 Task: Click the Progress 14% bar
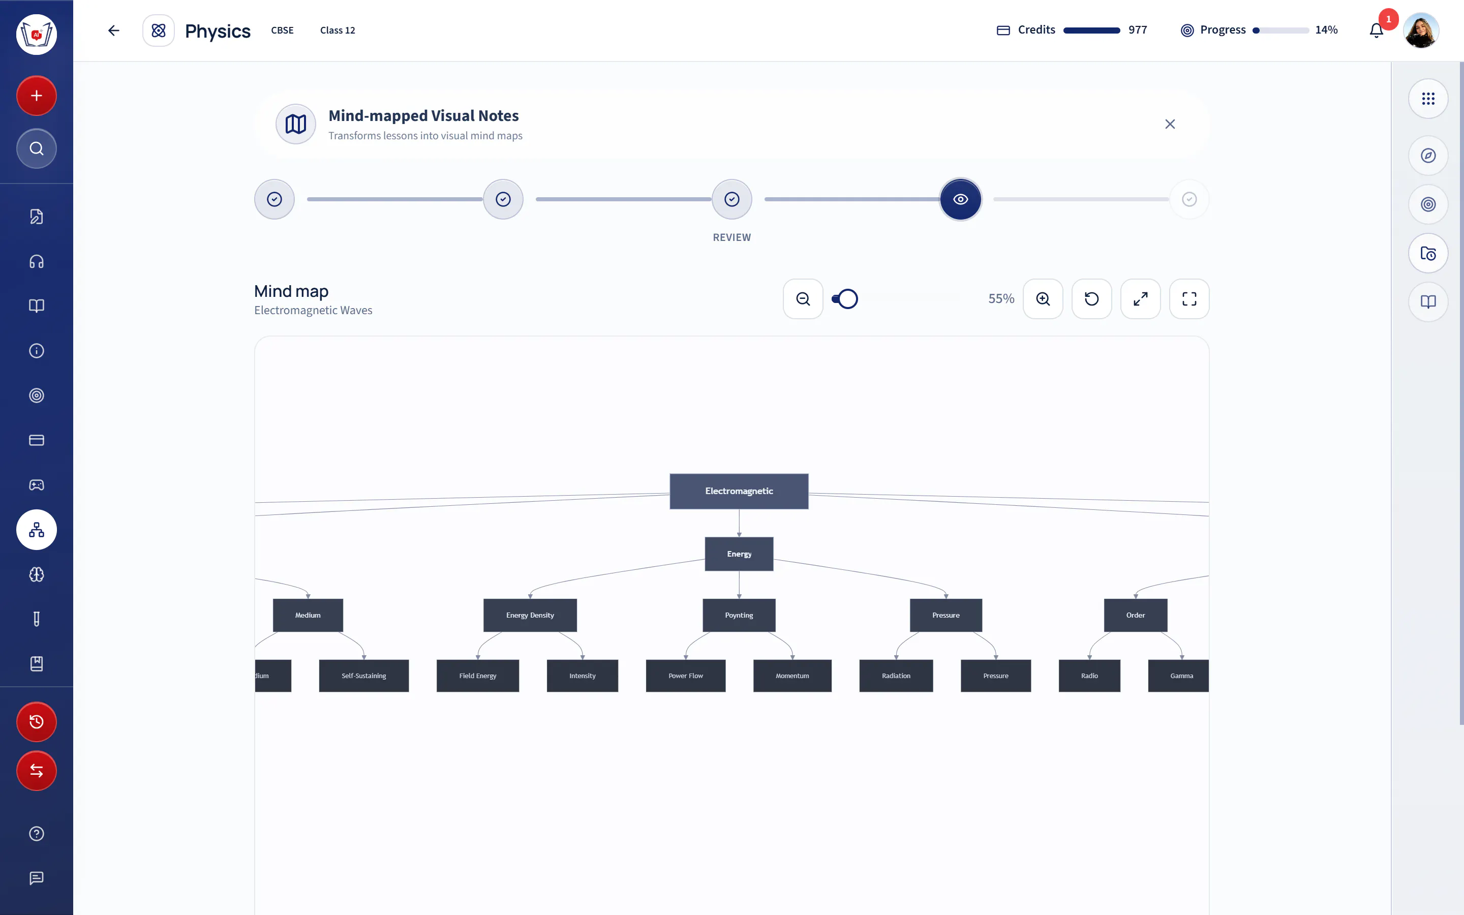[1280, 30]
